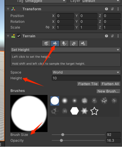Toggle constrained proportions for Scale
122x147 pixels.
point(48,27)
